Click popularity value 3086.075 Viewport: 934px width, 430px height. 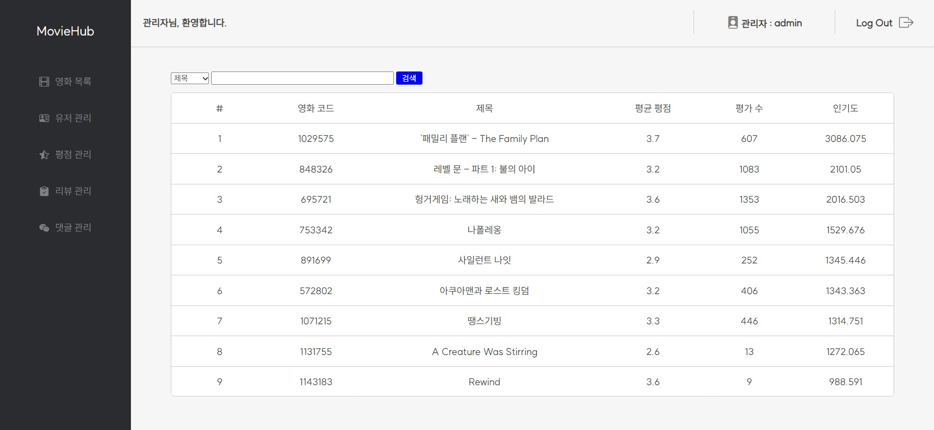coord(845,139)
